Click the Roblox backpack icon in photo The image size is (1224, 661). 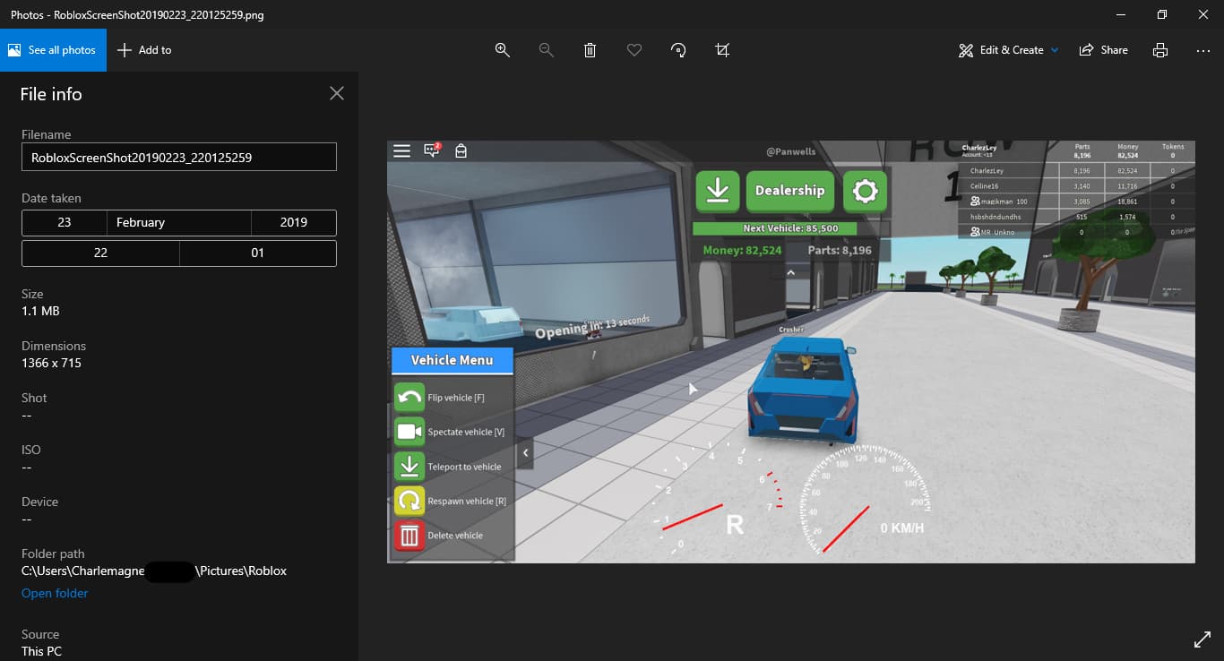[x=461, y=151]
